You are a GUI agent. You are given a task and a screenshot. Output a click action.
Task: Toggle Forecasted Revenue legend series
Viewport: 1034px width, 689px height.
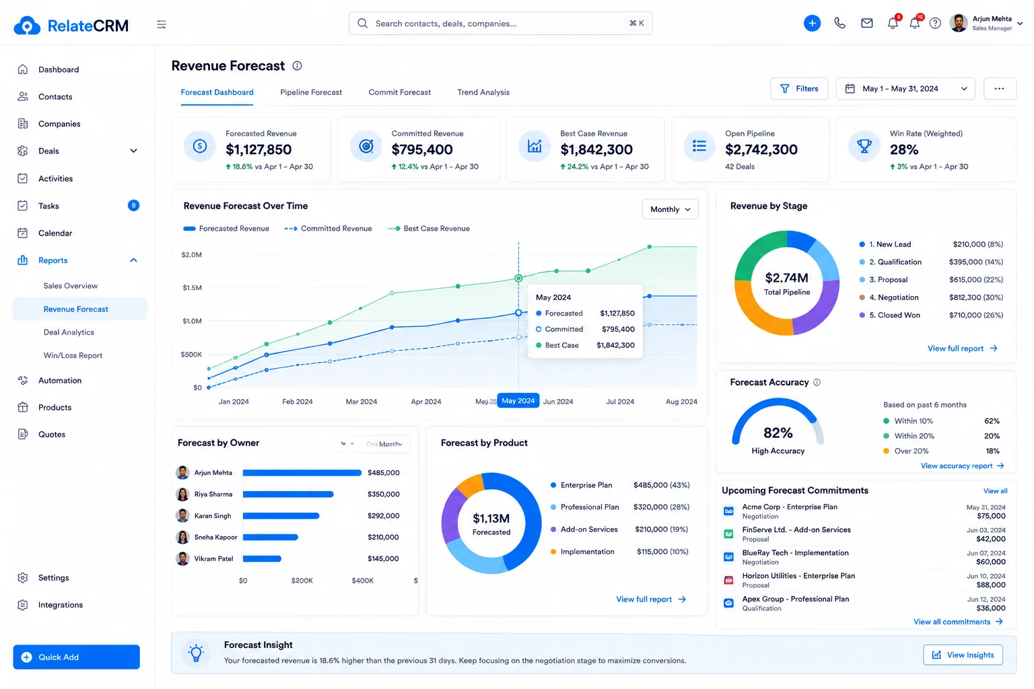coord(226,229)
